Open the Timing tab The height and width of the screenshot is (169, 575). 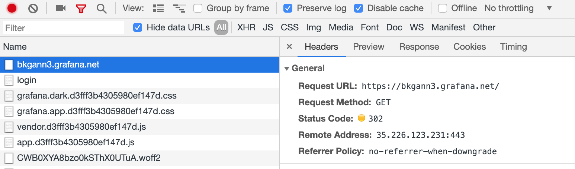tap(513, 47)
